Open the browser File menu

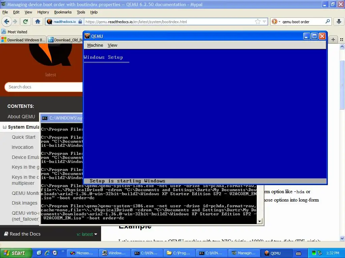[5, 12]
